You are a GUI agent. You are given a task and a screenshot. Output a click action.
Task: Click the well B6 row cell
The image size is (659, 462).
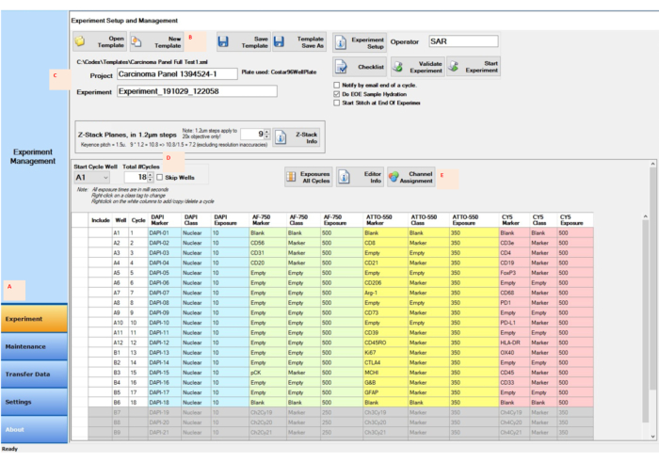(121, 403)
